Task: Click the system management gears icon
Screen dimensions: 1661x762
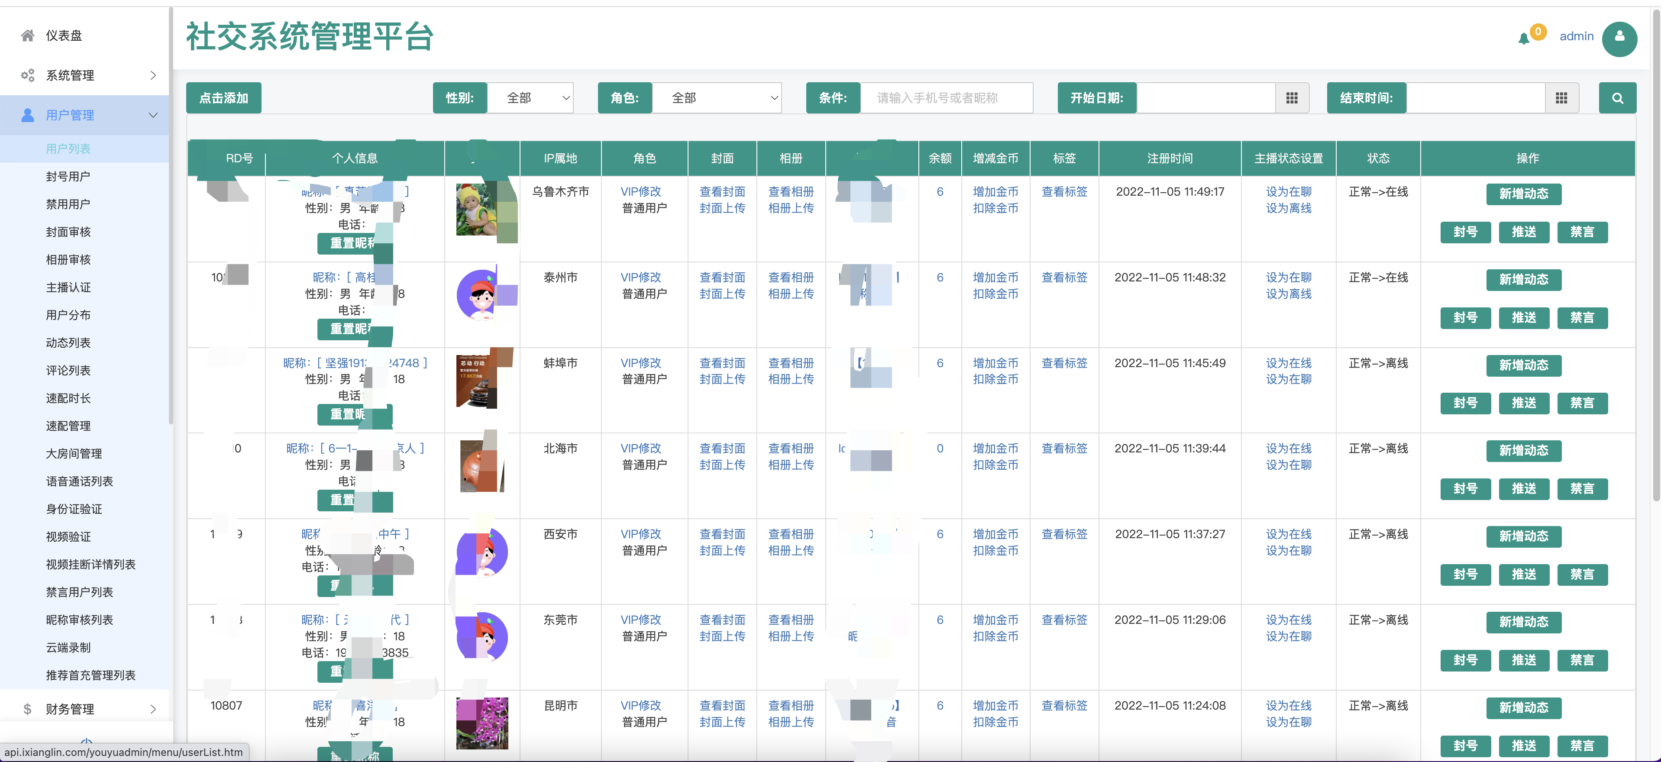Action: tap(27, 75)
